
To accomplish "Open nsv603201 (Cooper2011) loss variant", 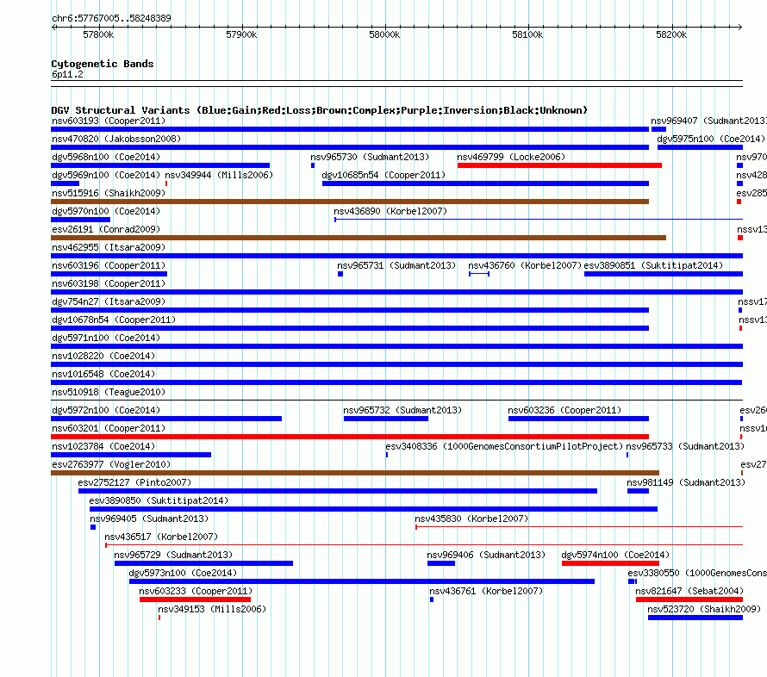I will [350, 437].
